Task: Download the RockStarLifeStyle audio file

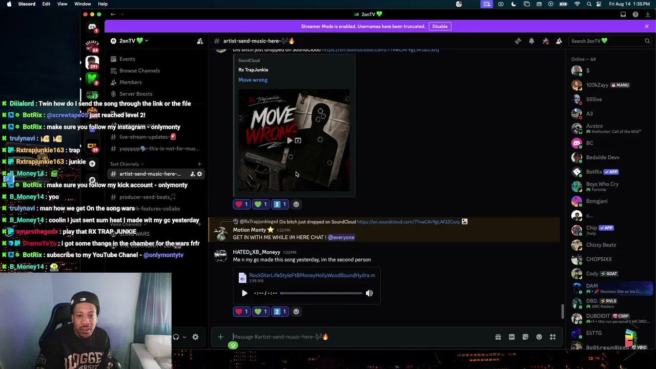Action: (312, 275)
